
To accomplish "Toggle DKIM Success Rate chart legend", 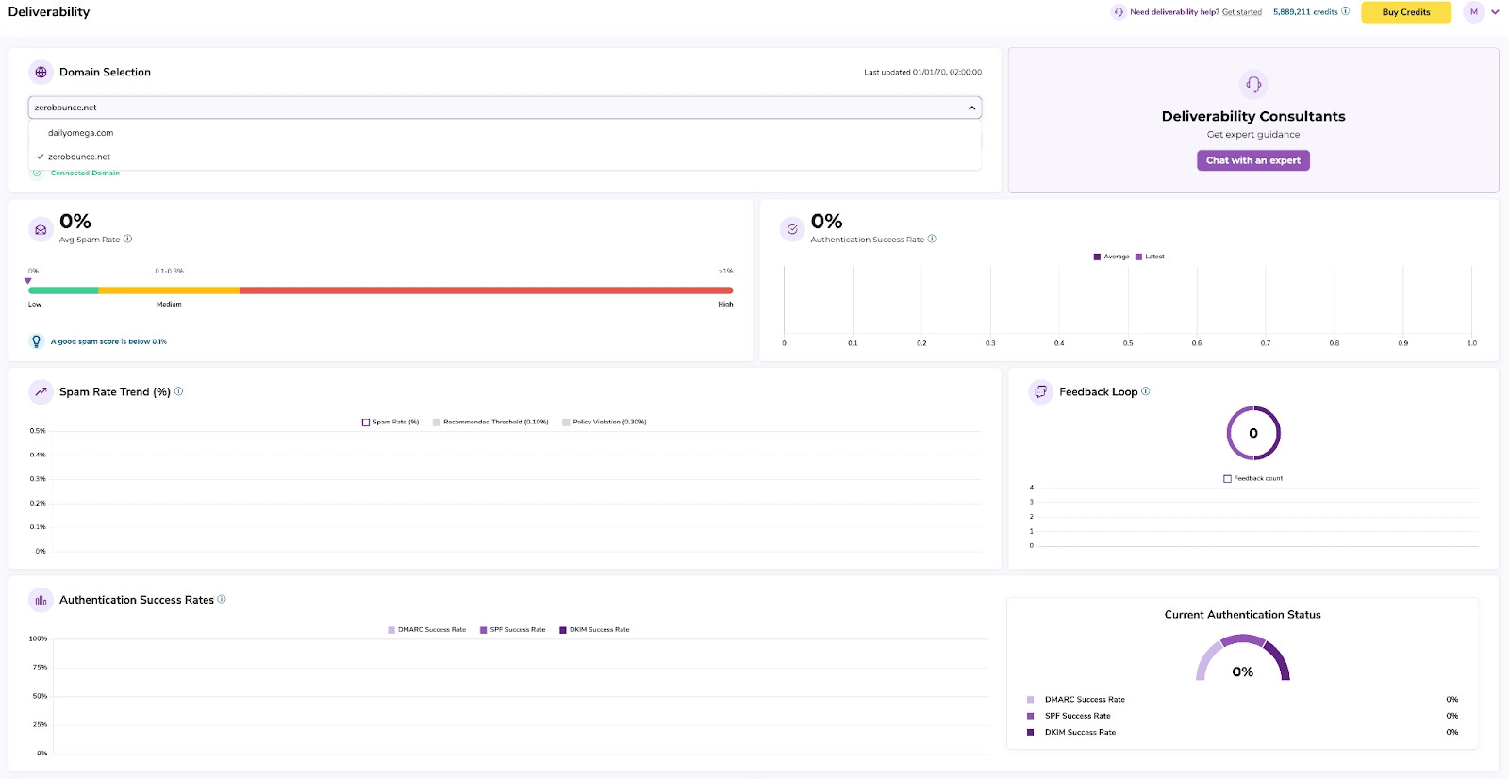I will 594,629.
